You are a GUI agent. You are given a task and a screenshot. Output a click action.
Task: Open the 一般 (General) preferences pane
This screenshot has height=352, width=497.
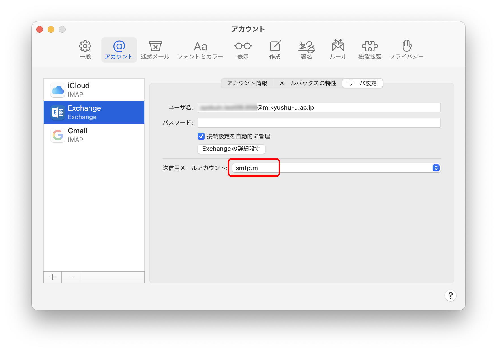point(85,50)
